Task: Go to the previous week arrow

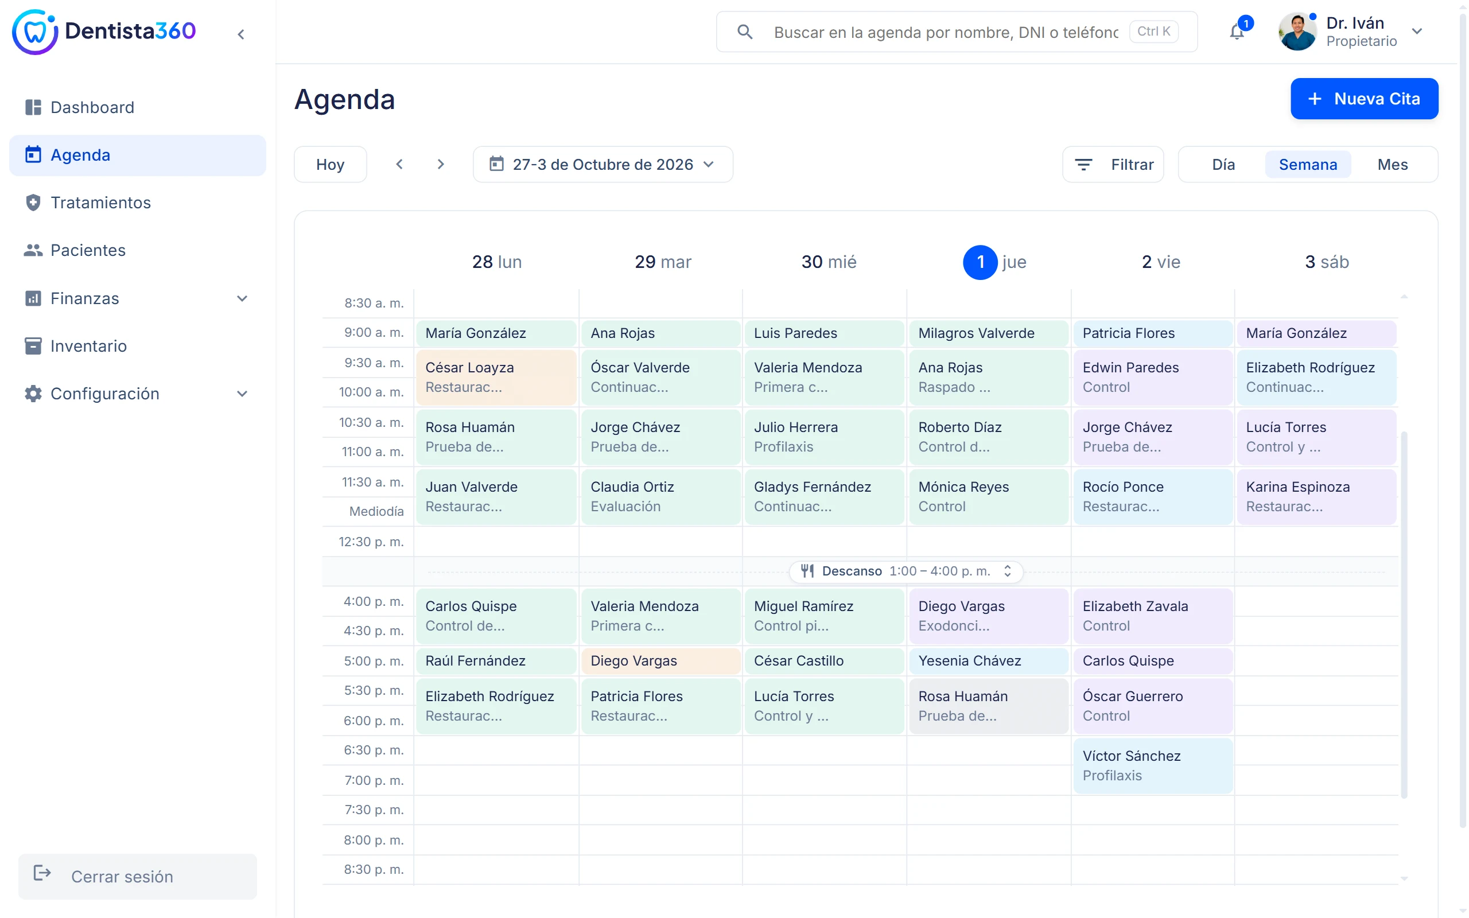Action: point(399,164)
